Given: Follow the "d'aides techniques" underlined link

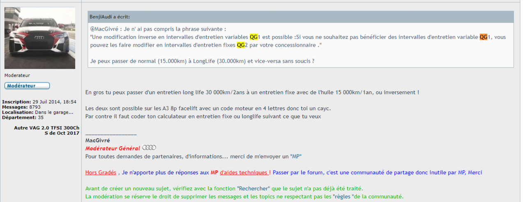Looking at the screenshot, I should (244, 172).
